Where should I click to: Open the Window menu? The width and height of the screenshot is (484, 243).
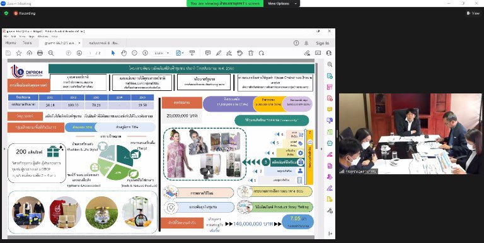pos(43,36)
